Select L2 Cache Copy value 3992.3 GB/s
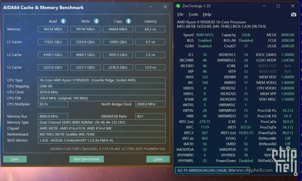The height and width of the screenshot is (181, 302). [118, 55]
